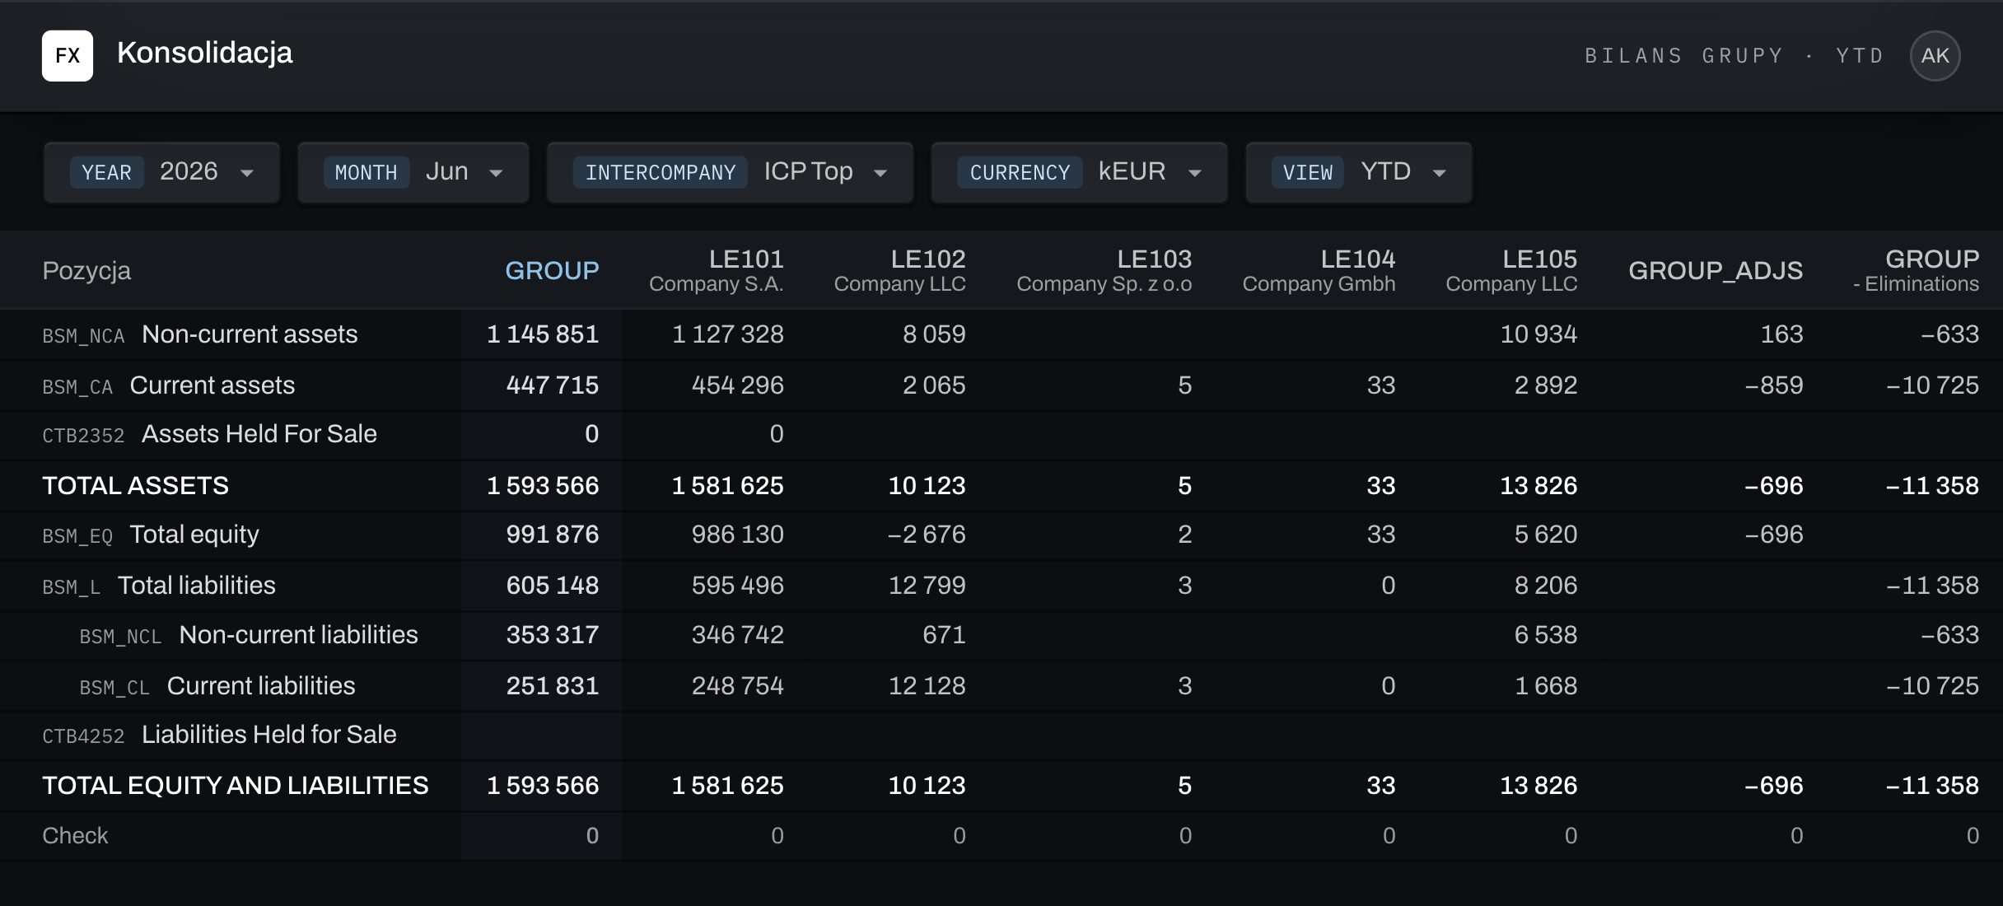Click GROUP_ADJS current assets value –859
The width and height of the screenshot is (2003, 906).
1774,385
